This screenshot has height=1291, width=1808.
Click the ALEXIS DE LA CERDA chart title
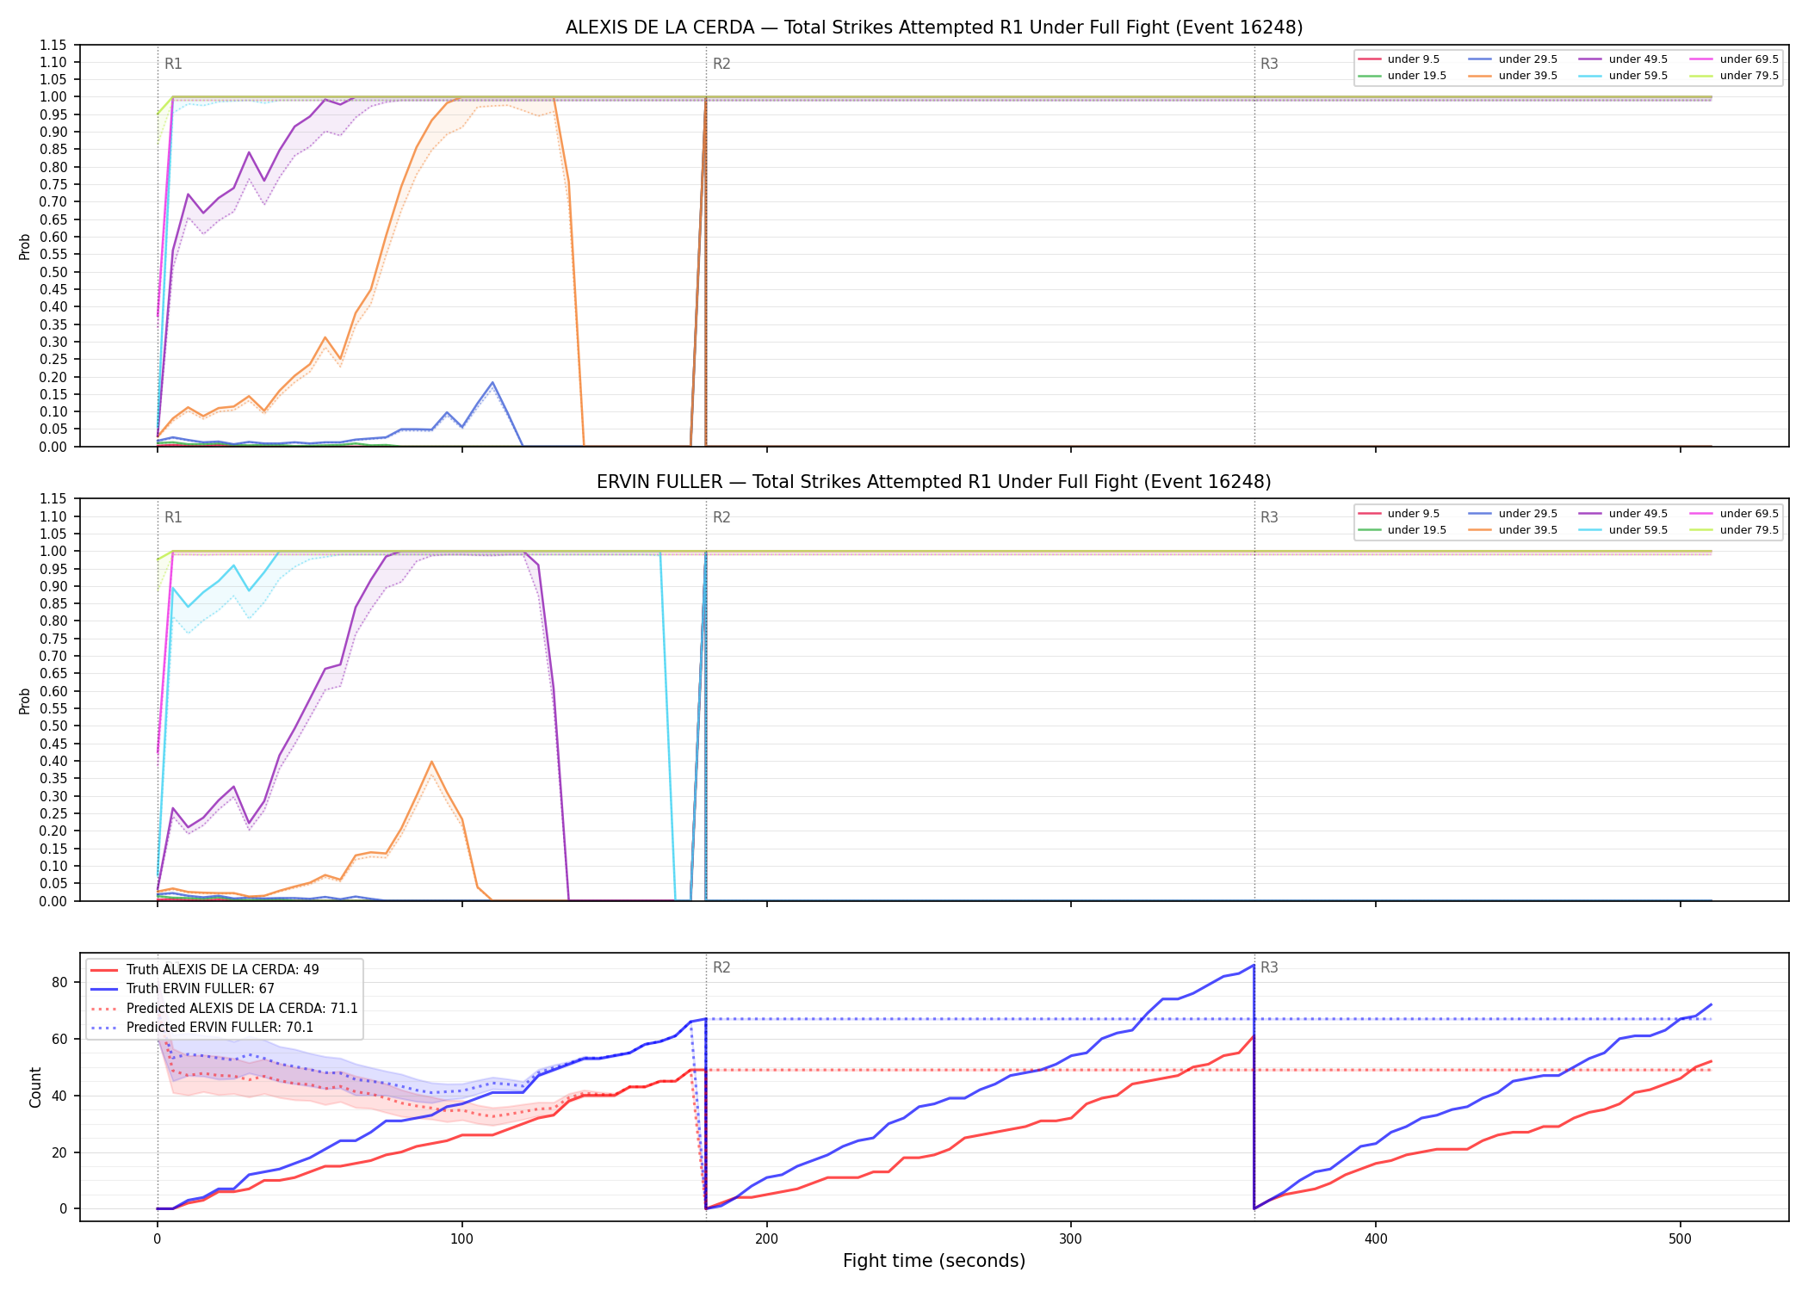point(934,28)
